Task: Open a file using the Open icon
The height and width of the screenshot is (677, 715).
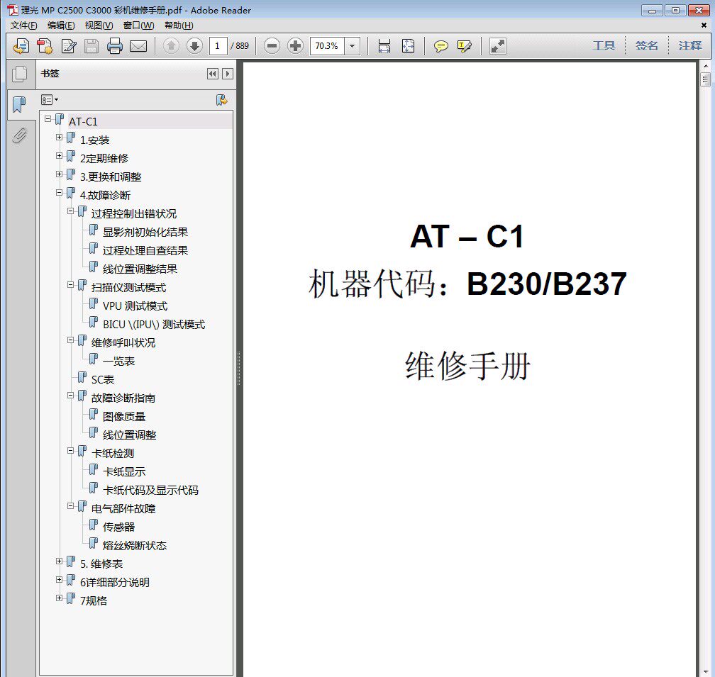Action: (21, 46)
